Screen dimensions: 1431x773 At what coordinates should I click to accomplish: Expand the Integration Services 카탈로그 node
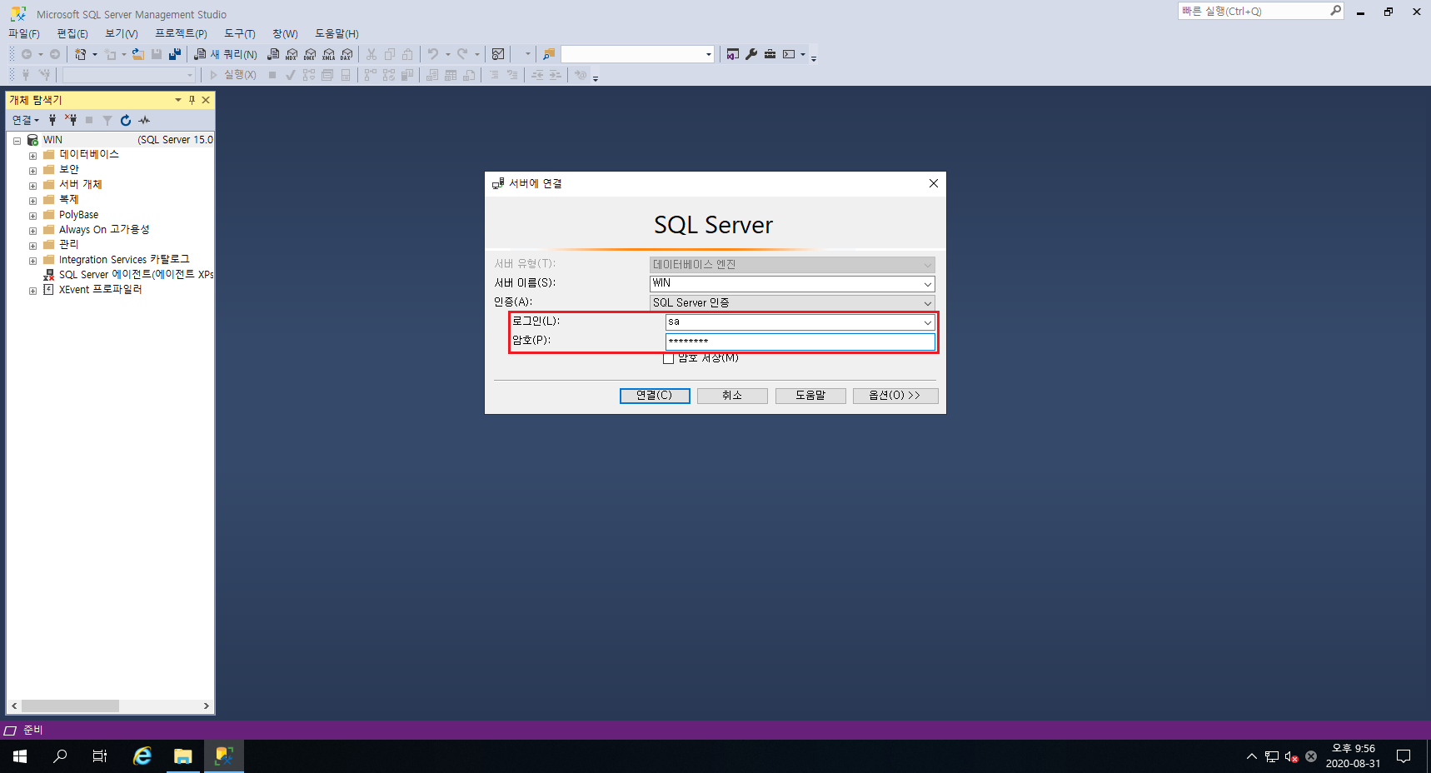coord(32,261)
